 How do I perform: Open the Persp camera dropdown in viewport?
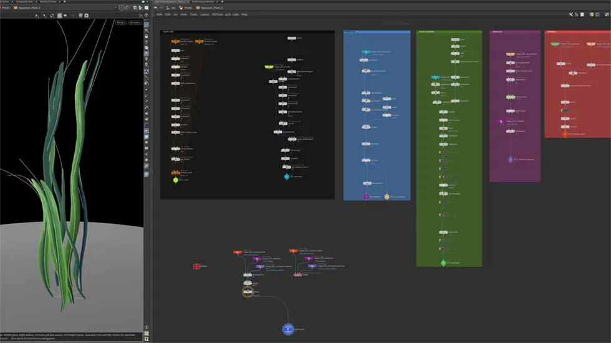120,22
